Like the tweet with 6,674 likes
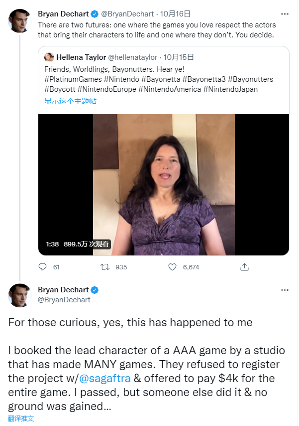The image size is (299, 426). (x=173, y=267)
